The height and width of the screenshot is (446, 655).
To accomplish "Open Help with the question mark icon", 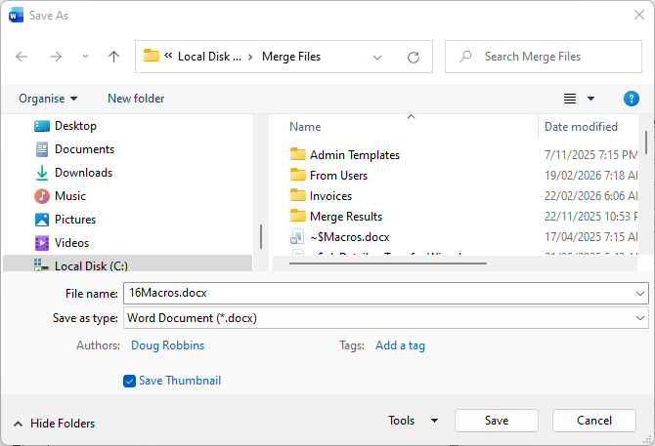I will coord(632,99).
